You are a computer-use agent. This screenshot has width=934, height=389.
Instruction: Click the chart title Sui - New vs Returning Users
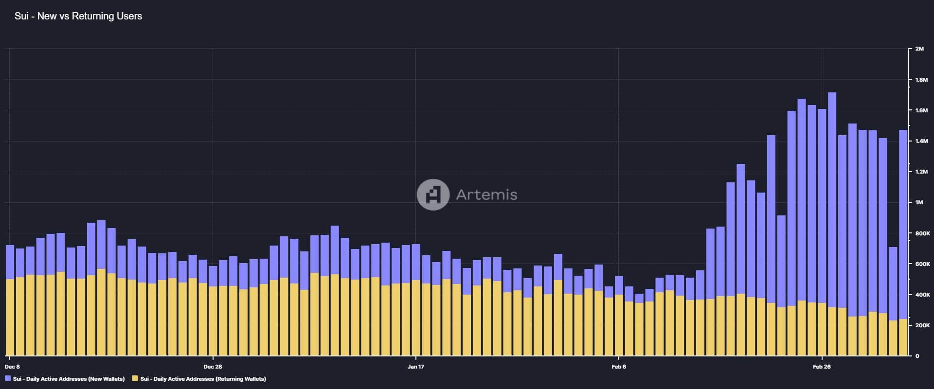[78, 16]
